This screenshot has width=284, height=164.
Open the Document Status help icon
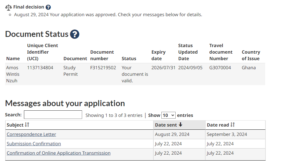[x=75, y=34]
